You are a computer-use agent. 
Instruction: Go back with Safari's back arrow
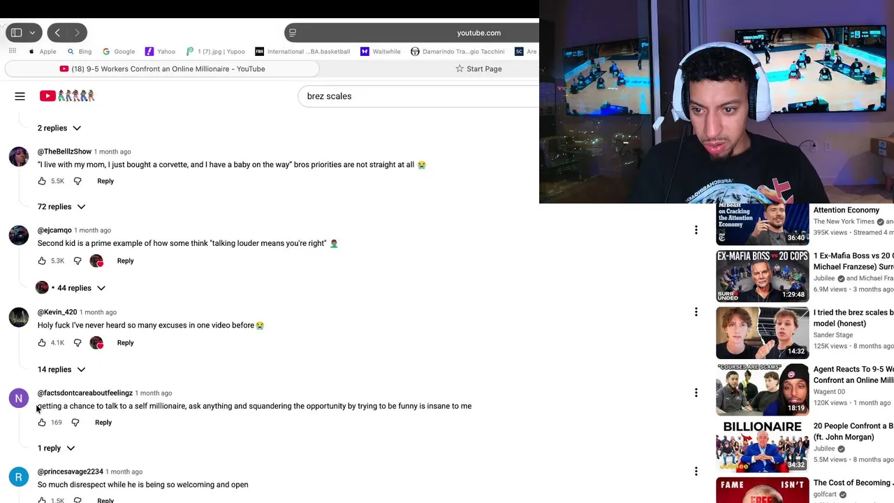coord(57,33)
